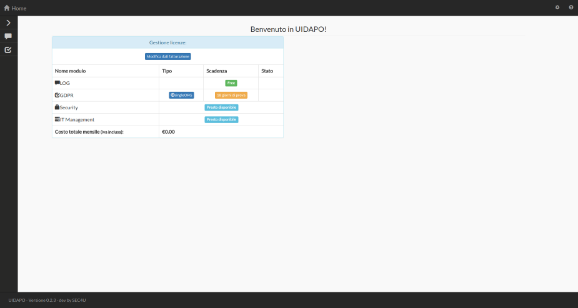Open the help question mark icon
The height and width of the screenshot is (308, 578).
click(571, 7)
